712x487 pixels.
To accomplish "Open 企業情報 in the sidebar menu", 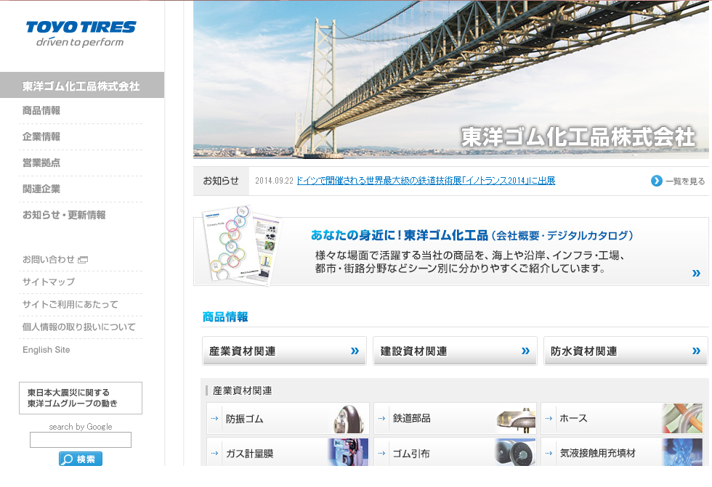I will point(41,136).
